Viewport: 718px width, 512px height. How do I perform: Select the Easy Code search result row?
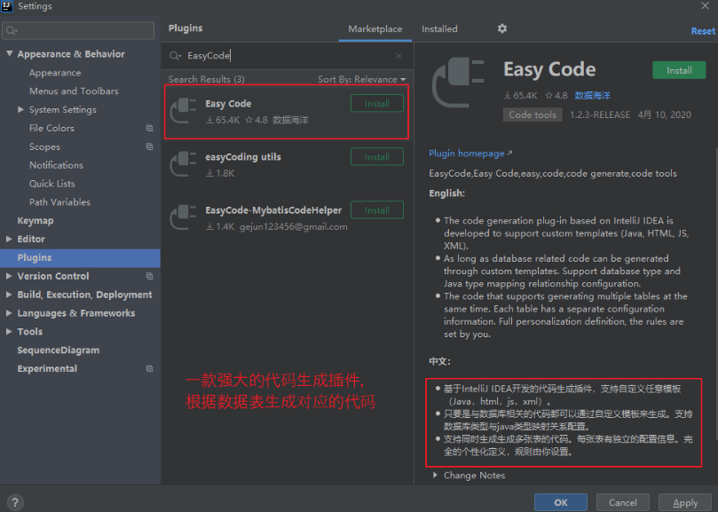pos(286,112)
